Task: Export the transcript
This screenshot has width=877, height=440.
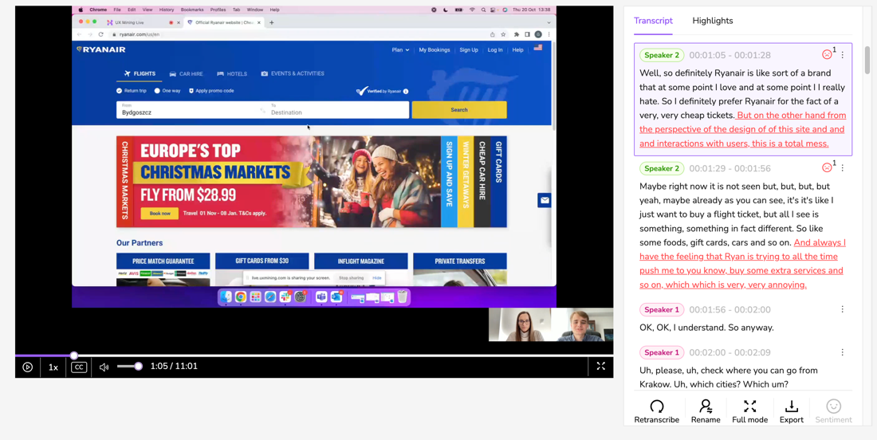Action: [x=792, y=411]
